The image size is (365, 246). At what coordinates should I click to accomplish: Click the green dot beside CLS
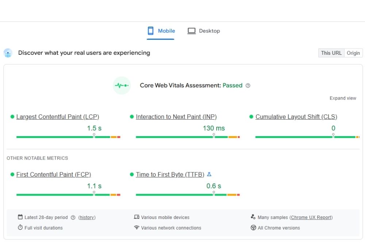tap(251, 116)
